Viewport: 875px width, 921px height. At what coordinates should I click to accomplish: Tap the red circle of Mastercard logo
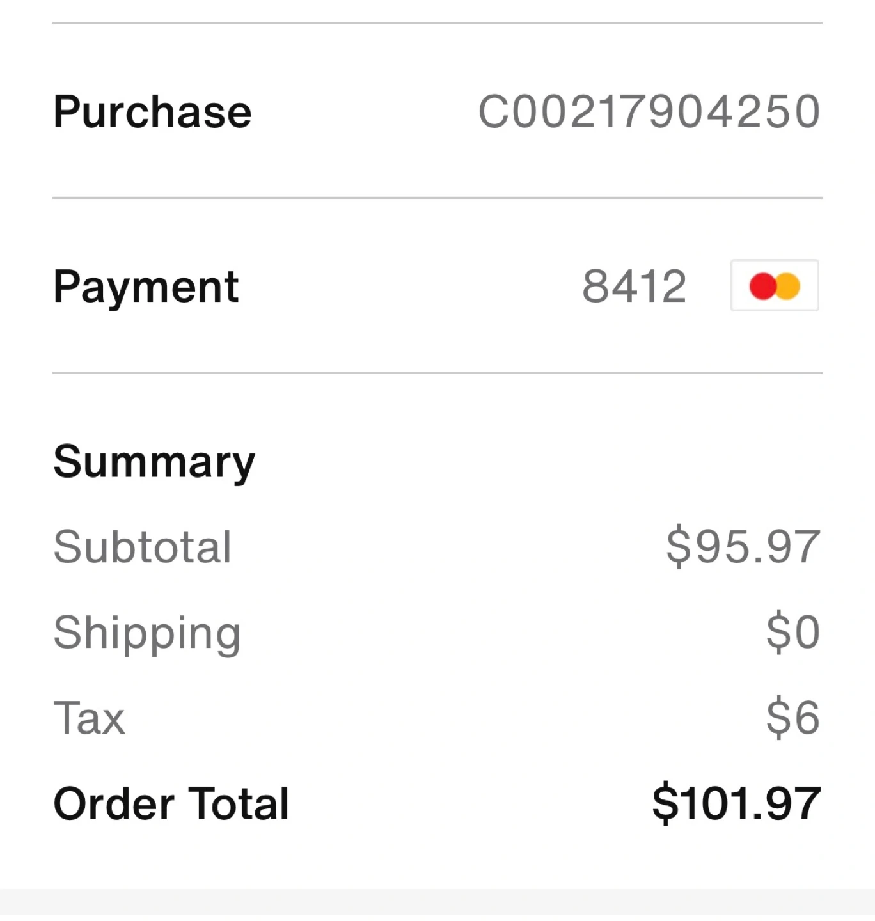point(762,286)
